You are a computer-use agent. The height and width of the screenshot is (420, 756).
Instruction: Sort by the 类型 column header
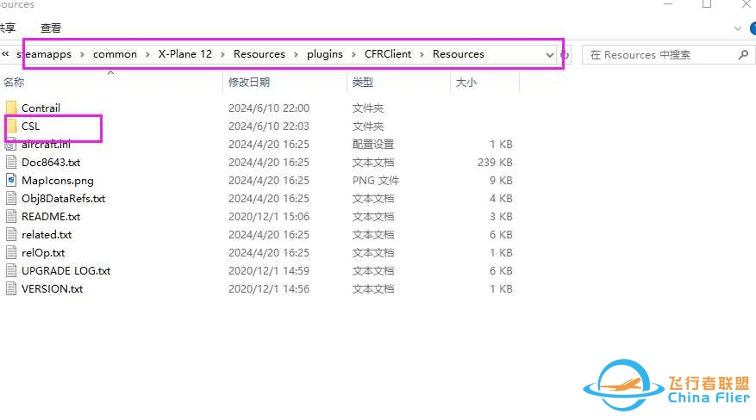coord(363,83)
